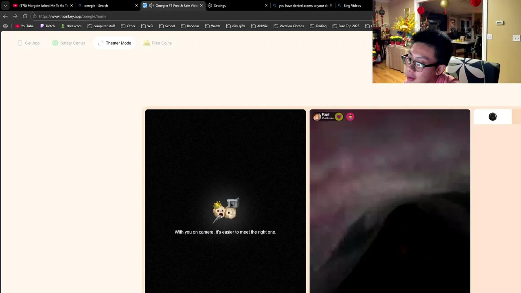Close the Omegle video tab
Viewport: 521px width, 293px height.
click(x=201, y=6)
